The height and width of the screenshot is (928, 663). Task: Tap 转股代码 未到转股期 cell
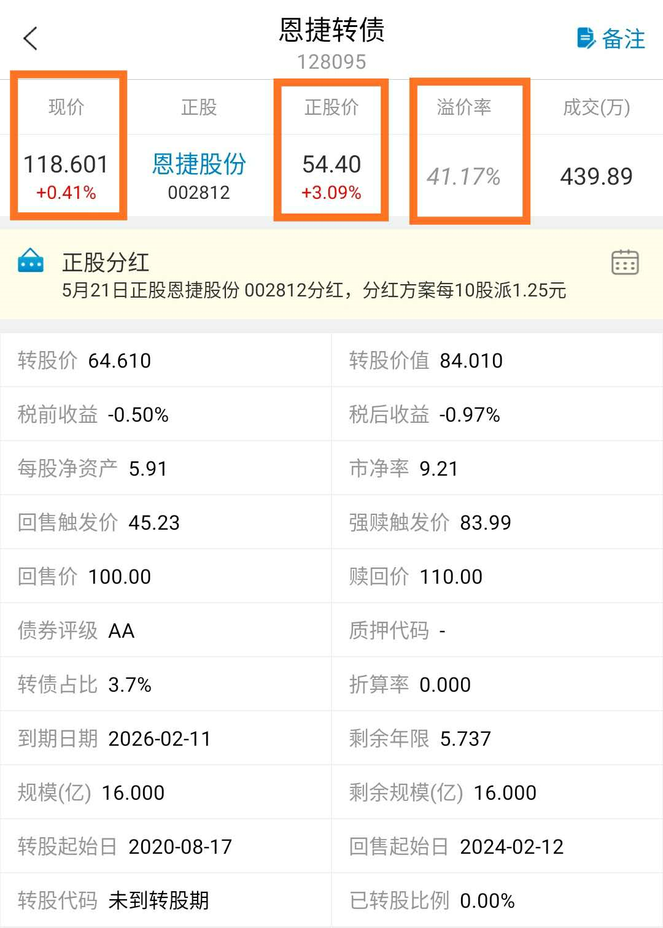(166, 900)
